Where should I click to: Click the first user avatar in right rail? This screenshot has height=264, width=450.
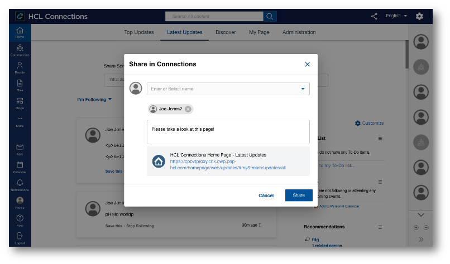pyautogui.click(x=421, y=42)
